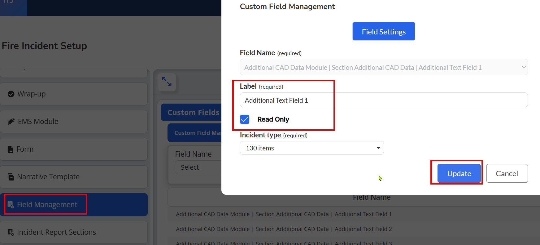Cancel the Custom Field Management dialog

tap(507, 173)
